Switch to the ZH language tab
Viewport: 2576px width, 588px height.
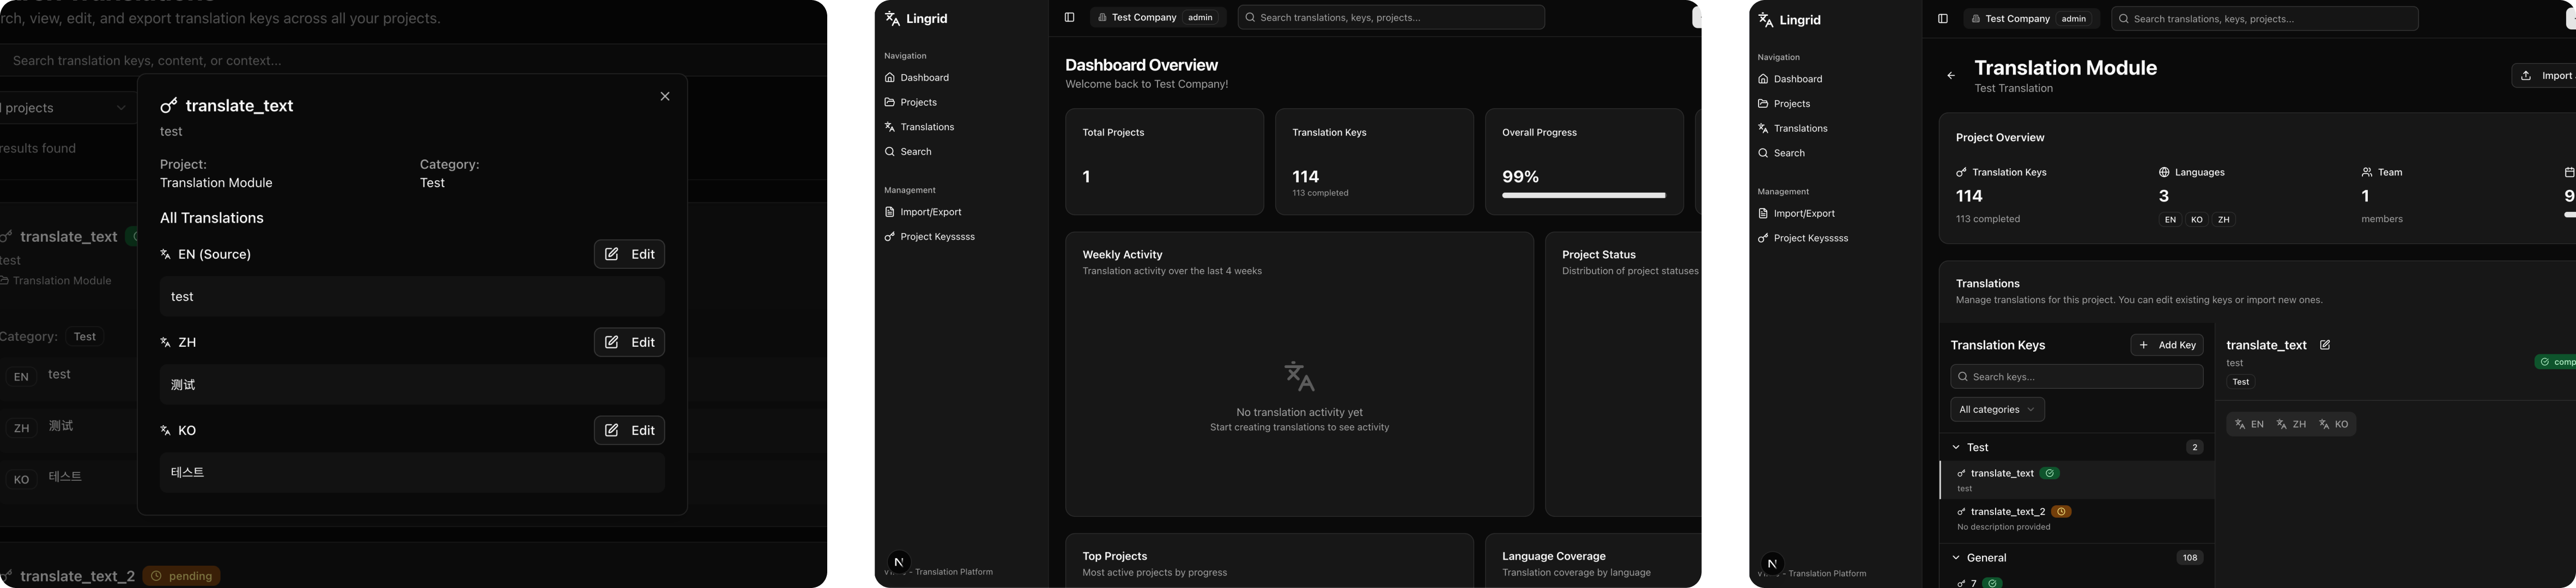2291,424
